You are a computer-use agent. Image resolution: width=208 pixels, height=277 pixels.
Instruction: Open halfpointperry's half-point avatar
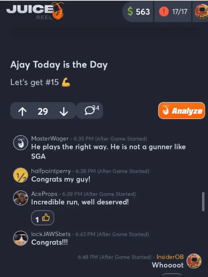click(x=21, y=175)
